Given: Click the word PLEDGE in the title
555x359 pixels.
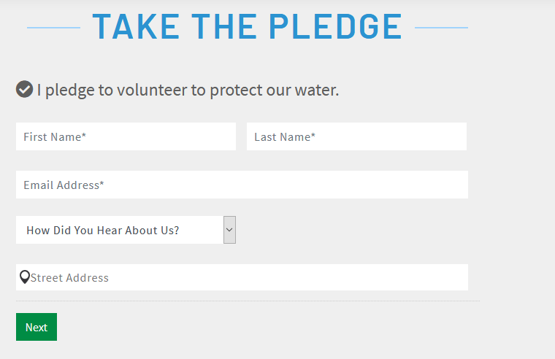Looking at the screenshot, I should (x=335, y=26).
